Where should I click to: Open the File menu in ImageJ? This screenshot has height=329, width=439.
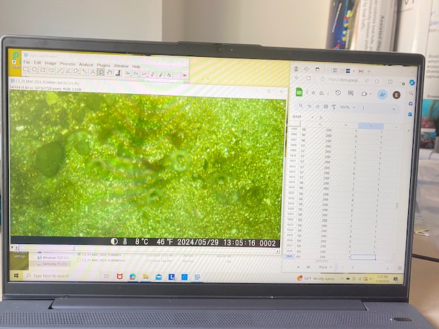27,62
